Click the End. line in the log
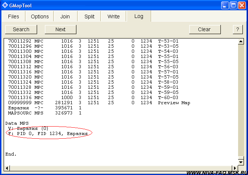The image size is (248, 175). click(11, 154)
